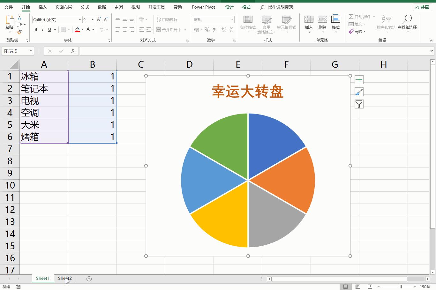Toggle bold formatting

click(36, 30)
